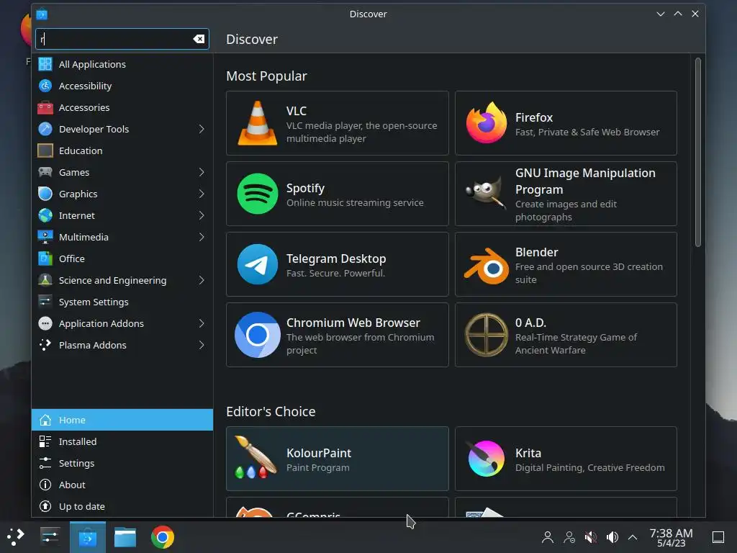Click the Accessibility category icon

tap(45, 86)
